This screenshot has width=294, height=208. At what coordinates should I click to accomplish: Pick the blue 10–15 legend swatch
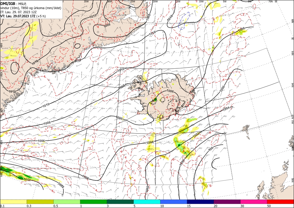[x=174, y=202]
